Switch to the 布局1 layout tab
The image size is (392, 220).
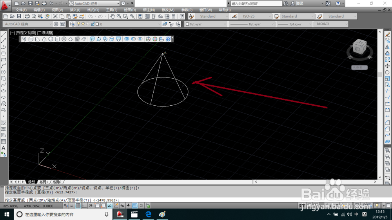[x=44, y=182]
